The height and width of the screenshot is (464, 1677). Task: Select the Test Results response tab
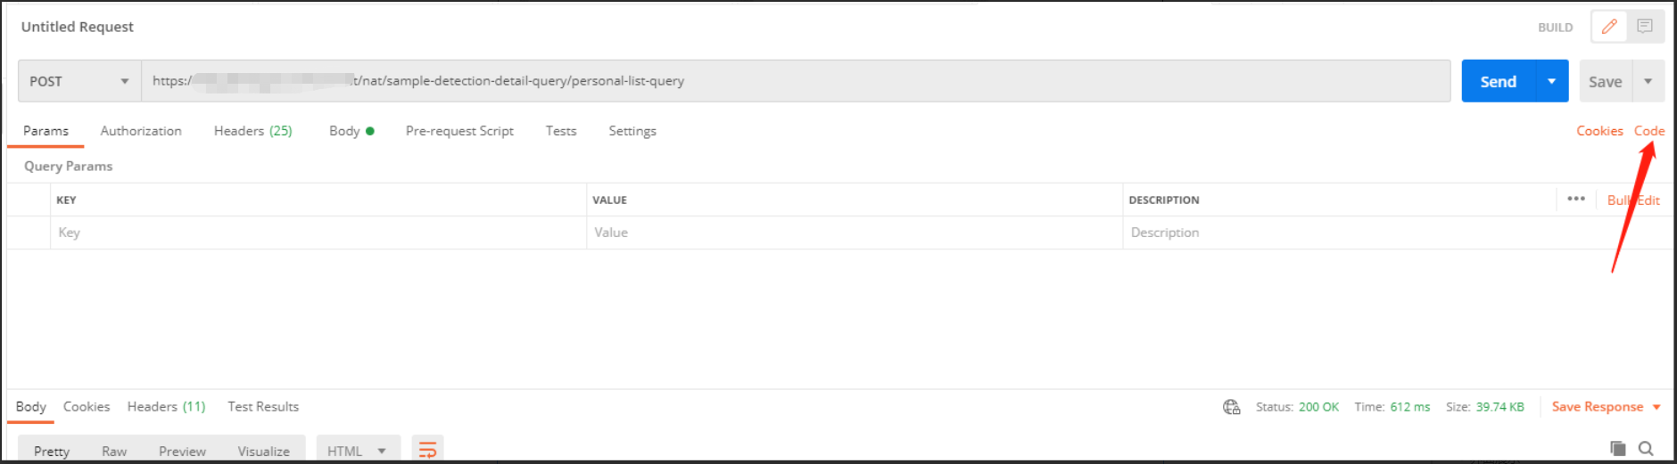(263, 407)
